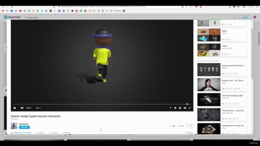This screenshot has height=146, width=260.
Task: Open Vintage game-ready Vinyl thumbnail
Action: 209,129
